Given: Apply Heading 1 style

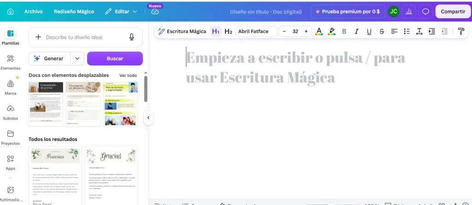Looking at the screenshot, I should (216, 31).
